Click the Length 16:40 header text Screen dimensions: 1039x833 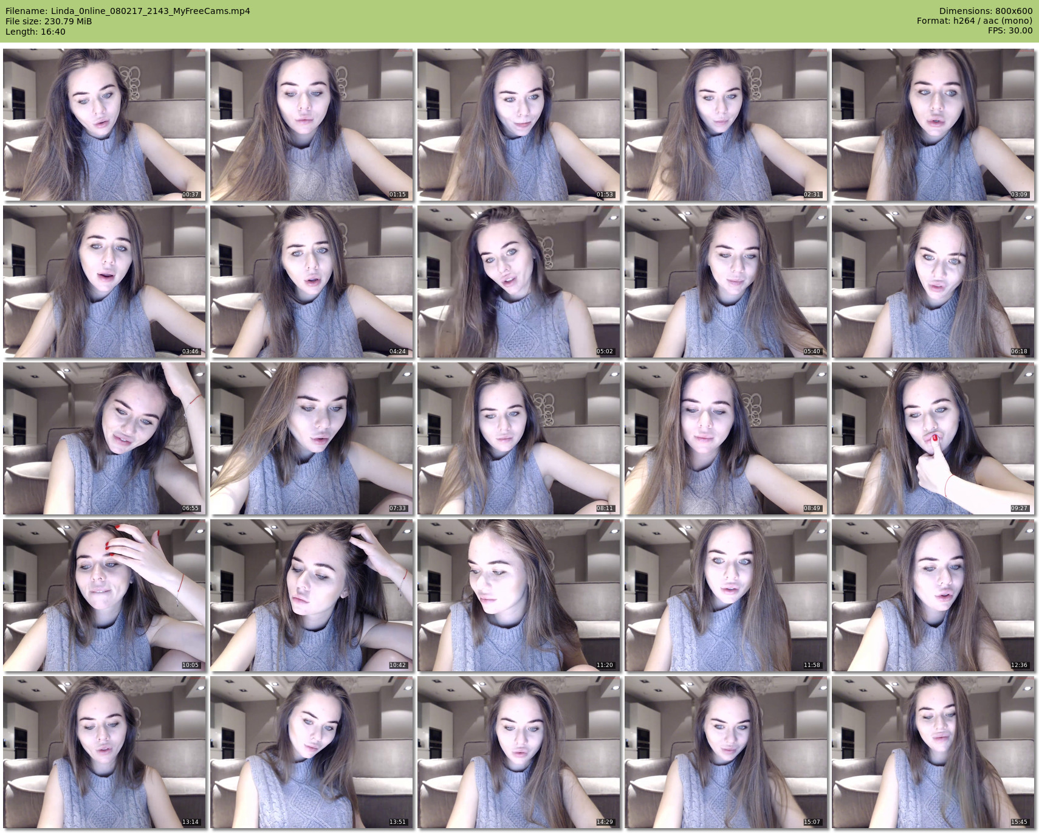click(35, 32)
